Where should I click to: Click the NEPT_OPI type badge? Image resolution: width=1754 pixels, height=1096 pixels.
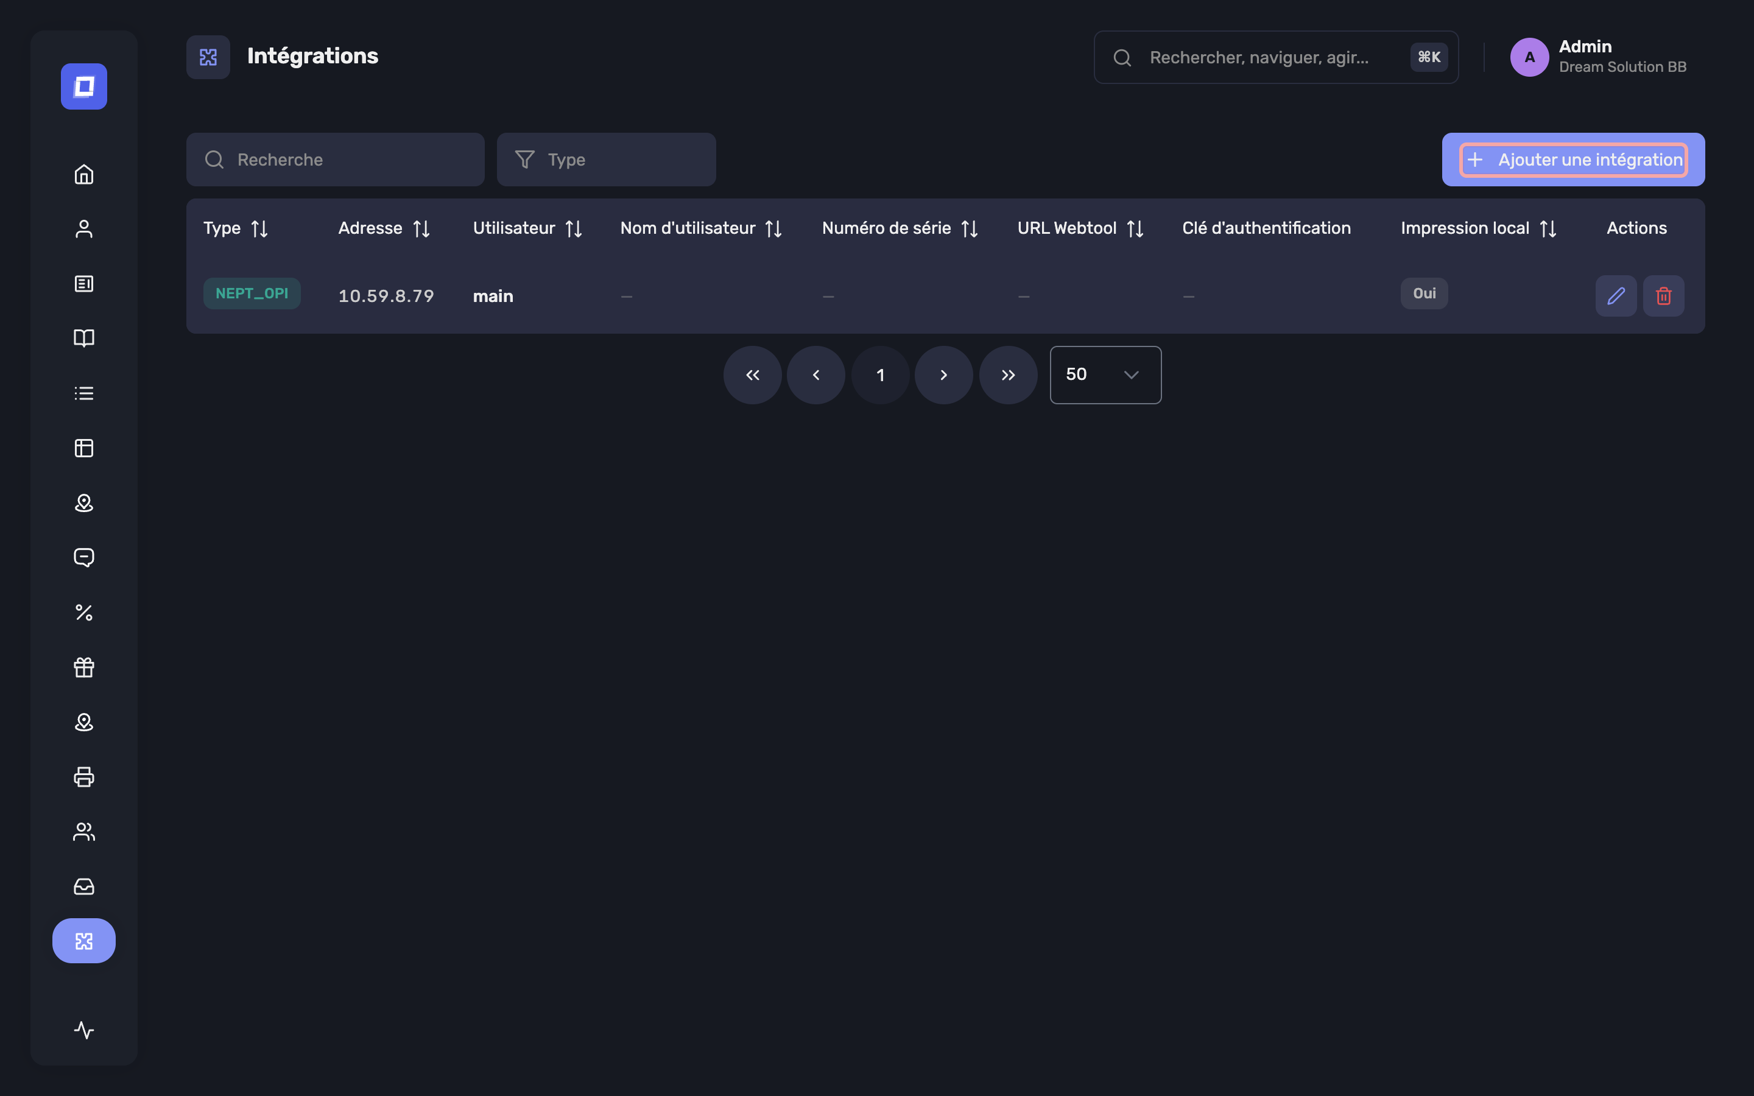pyautogui.click(x=252, y=293)
